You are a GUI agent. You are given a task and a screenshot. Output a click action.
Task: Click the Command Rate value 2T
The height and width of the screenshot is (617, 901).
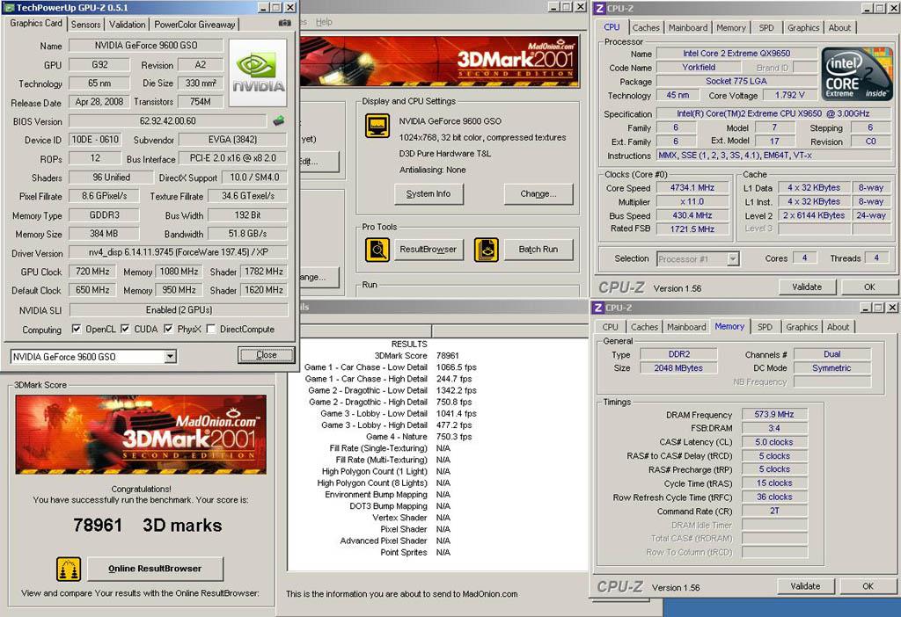click(774, 511)
